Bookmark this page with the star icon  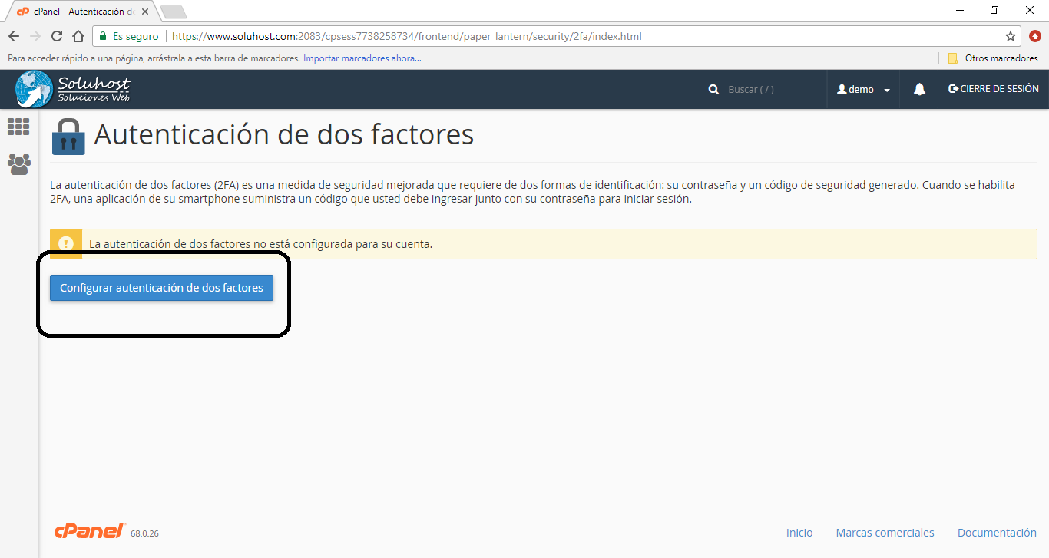point(1011,36)
